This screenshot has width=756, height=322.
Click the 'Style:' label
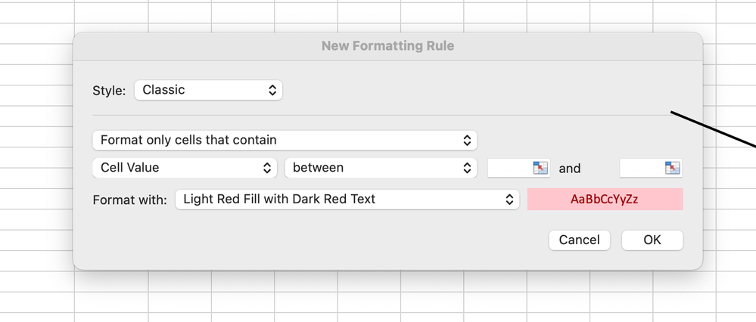click(109, 91)
